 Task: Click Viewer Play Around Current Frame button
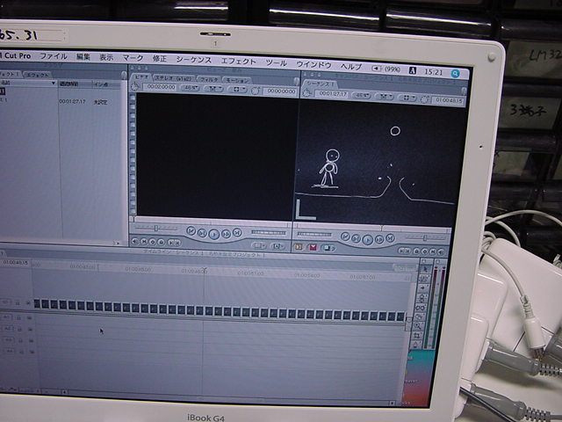(226, 234)
